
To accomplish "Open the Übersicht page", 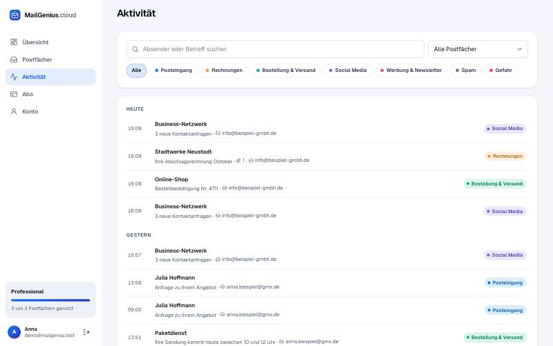I will (x=50, y=42).
